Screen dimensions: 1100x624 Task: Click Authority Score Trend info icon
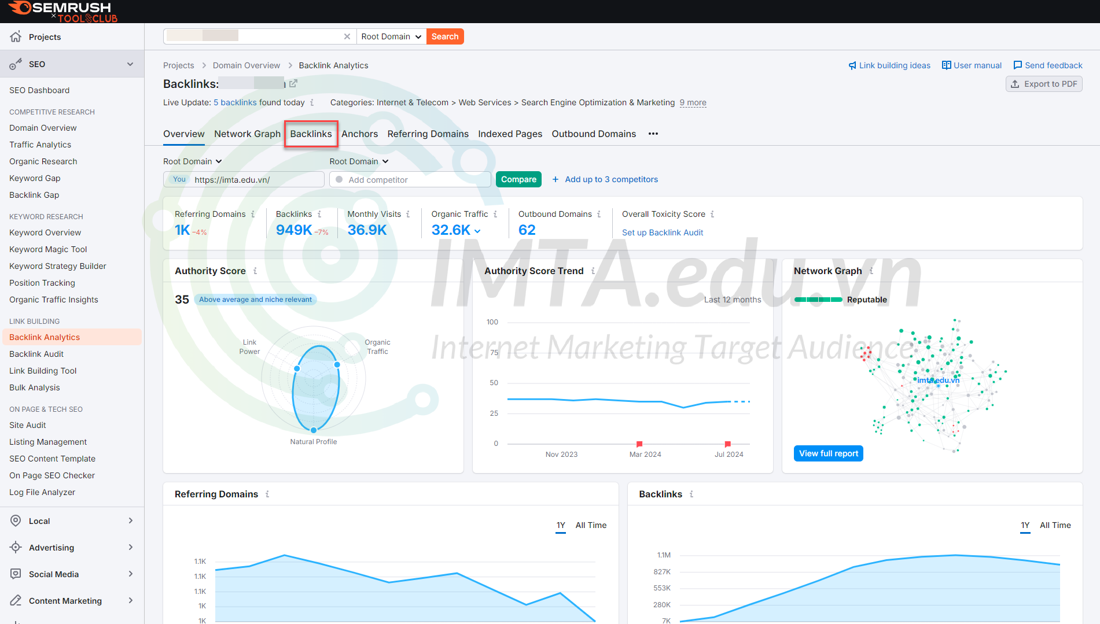click(x=593, y=271)
